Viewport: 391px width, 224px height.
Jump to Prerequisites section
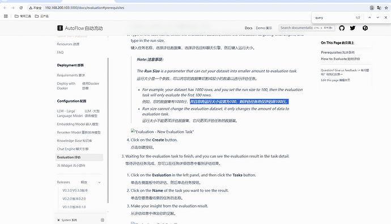coord(338,53)
